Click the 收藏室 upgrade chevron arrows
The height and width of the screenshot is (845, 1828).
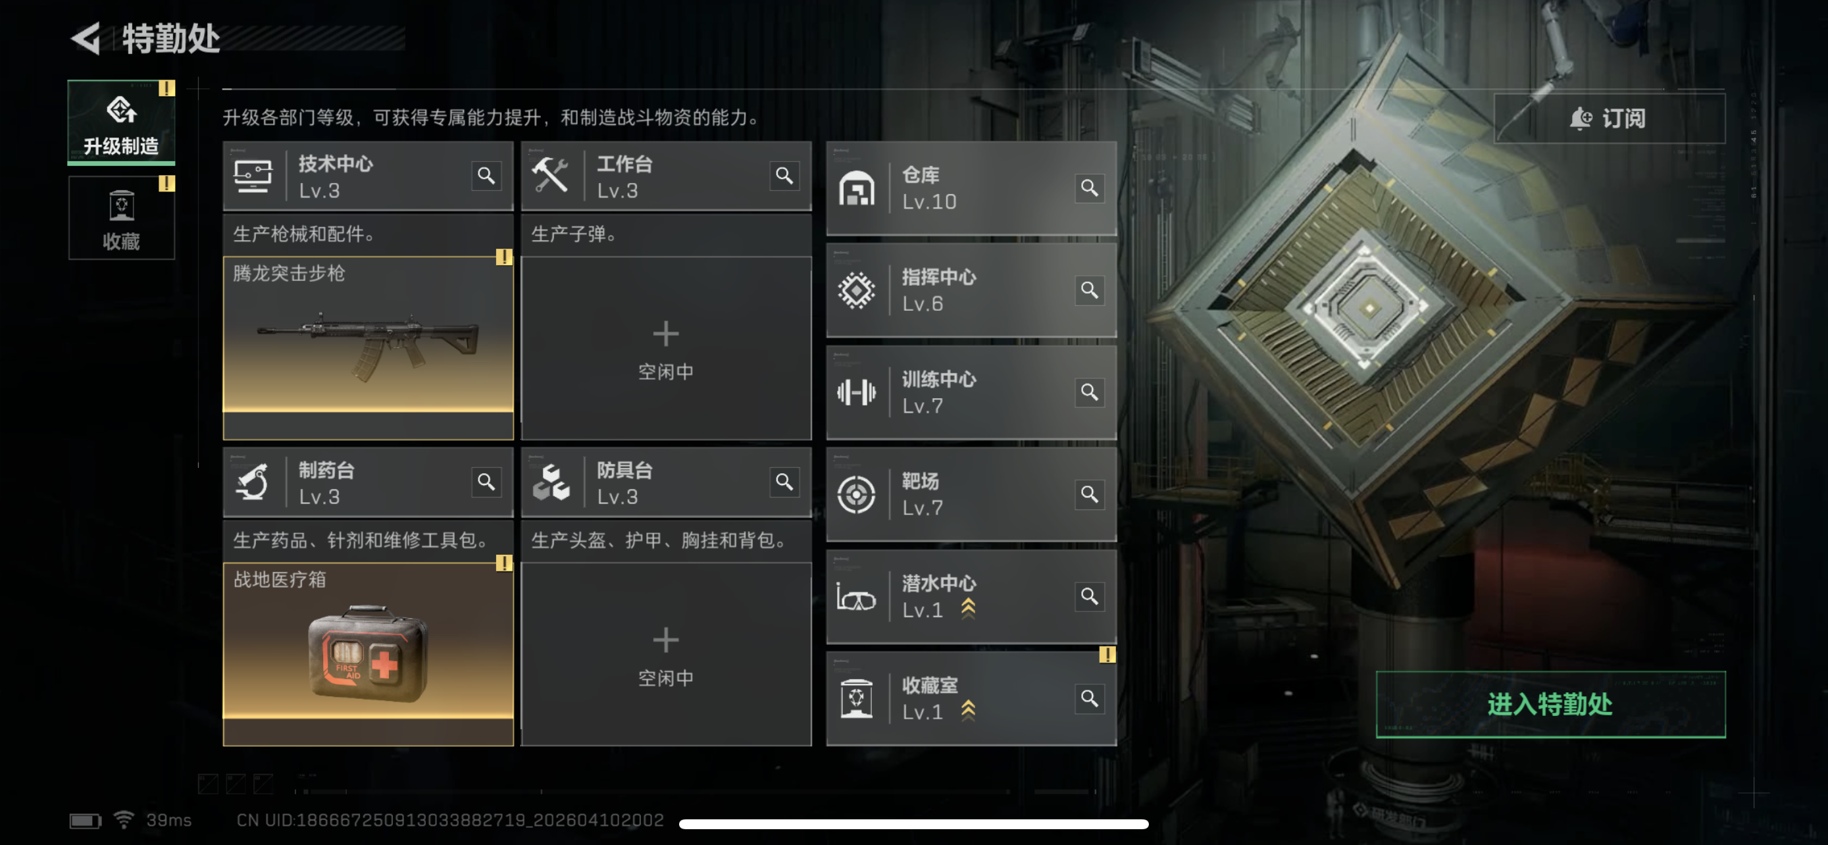pyautogui.click(x=968, y=711)
